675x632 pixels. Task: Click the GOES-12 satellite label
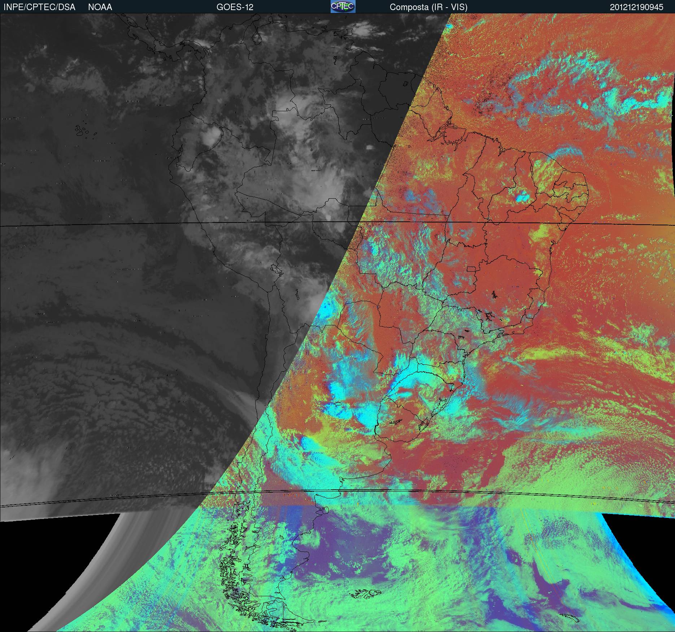(235, 7)
